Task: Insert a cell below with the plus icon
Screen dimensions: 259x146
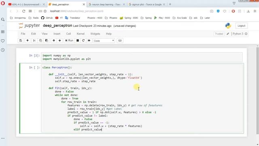Action: tap(28, 41)
